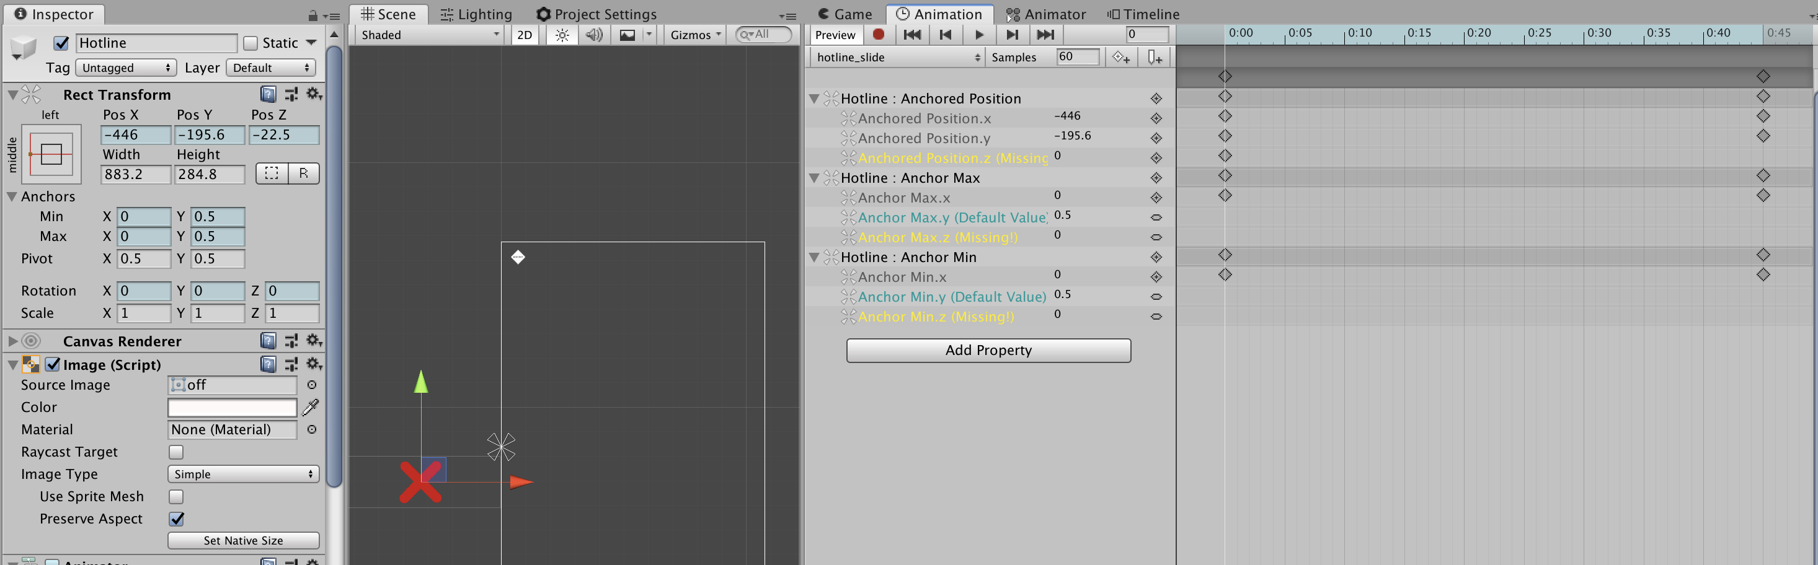The height and width of the screenshot is (565, 1818).
Task: Enable the Raycast Target checkbox
Action: click(175, 452)
